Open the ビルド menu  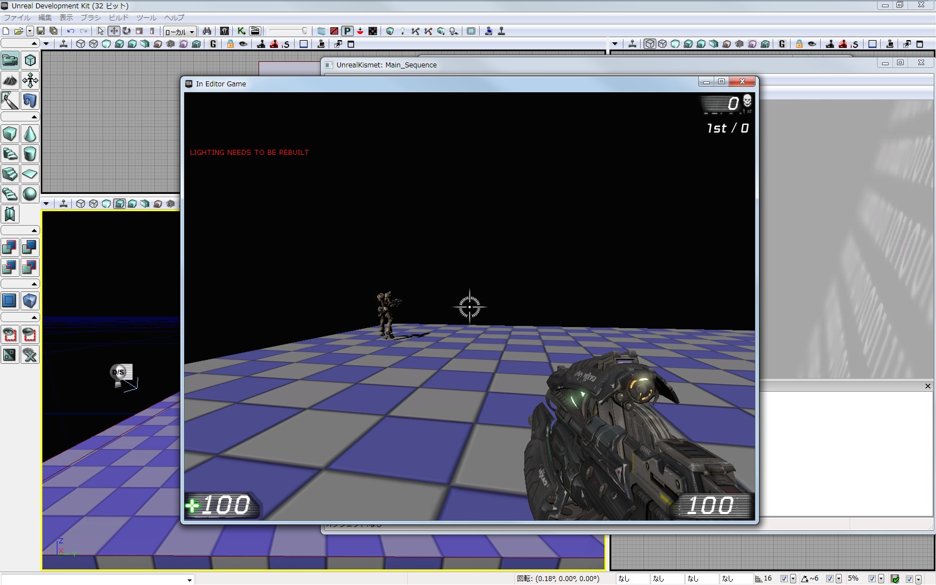pos(118,18)
